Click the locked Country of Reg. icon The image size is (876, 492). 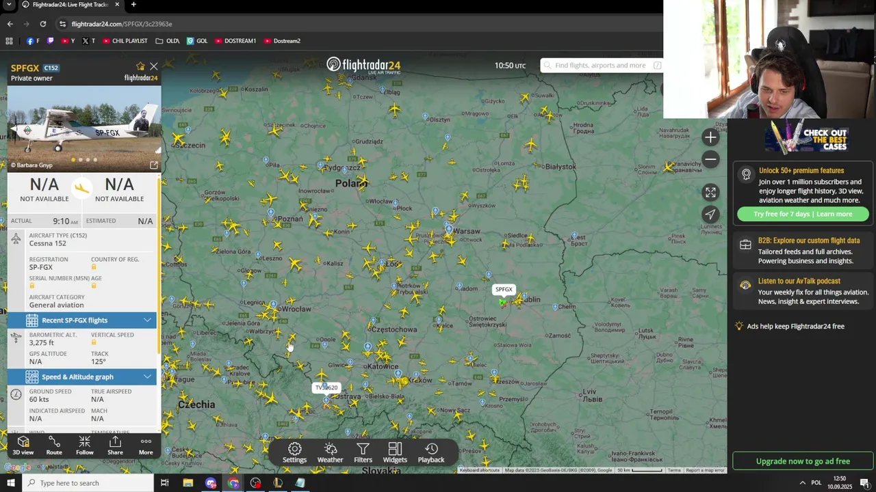point(94,267)
